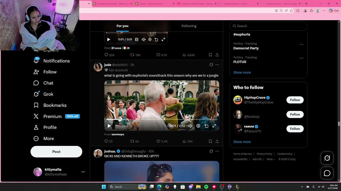Select the For you tab
The image size is (341, 191).
[x=123, y=26]
